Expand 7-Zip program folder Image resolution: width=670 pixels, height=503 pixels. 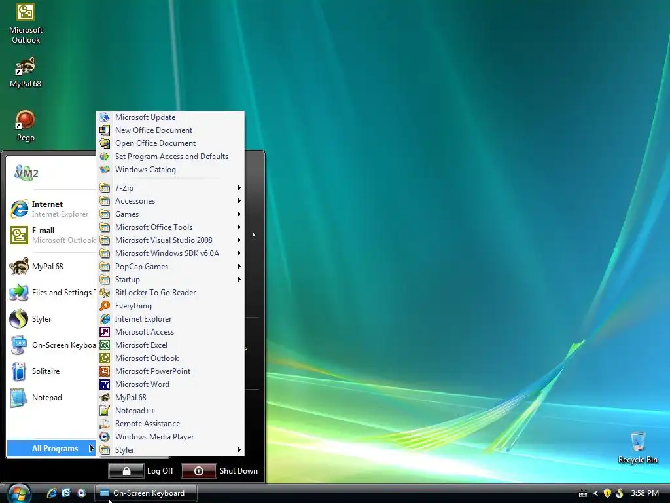pyautogui.click(x=171, y=188)
